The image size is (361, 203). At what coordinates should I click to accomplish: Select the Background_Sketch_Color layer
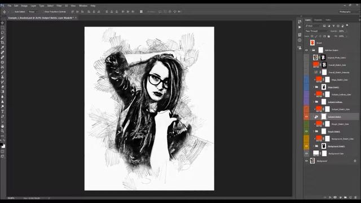coord(342,139)
